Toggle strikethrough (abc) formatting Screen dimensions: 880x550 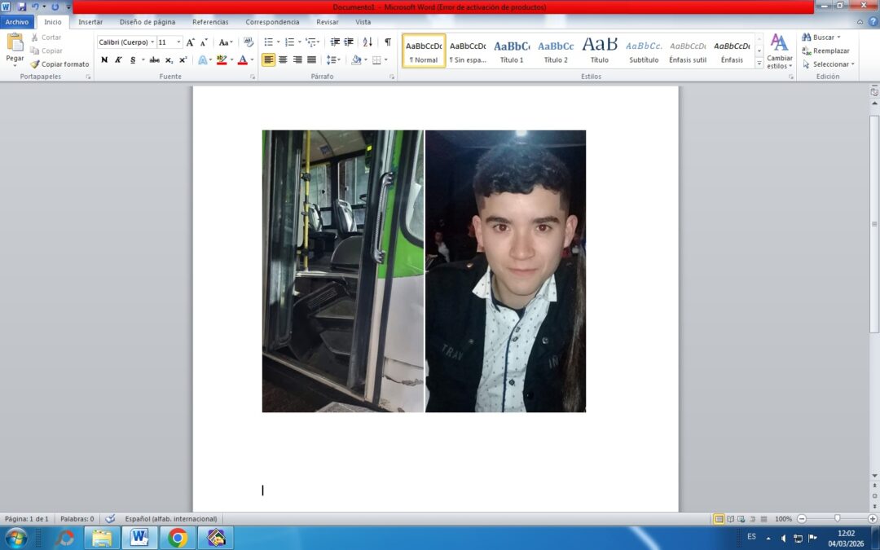[x=154, y=59]
